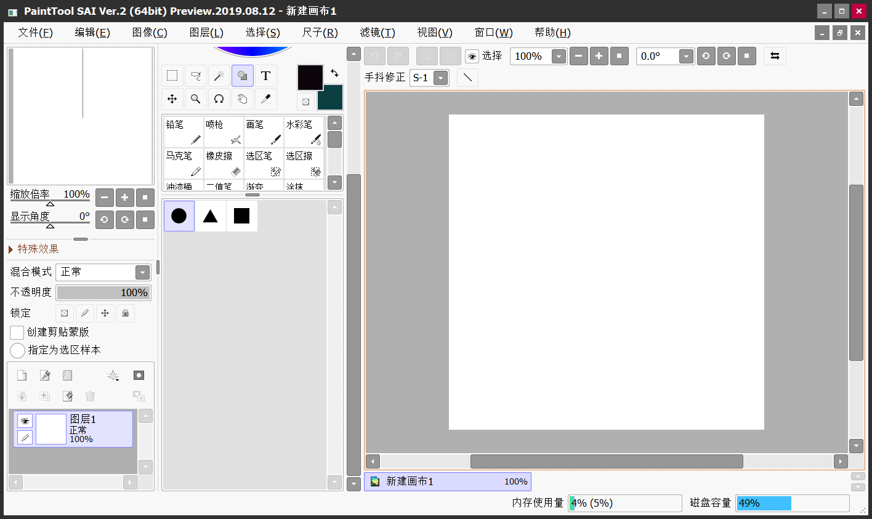Open the 文件(F) menu

point(35,33)
